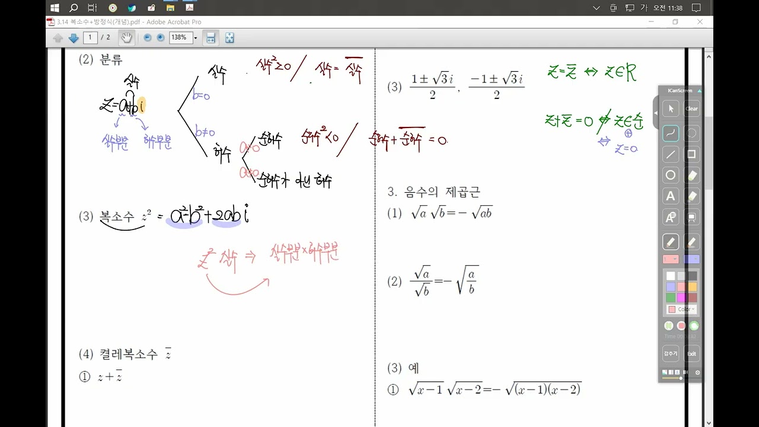Open the Windows Start menu
759x427 pixels.
[x=55, y=8]
